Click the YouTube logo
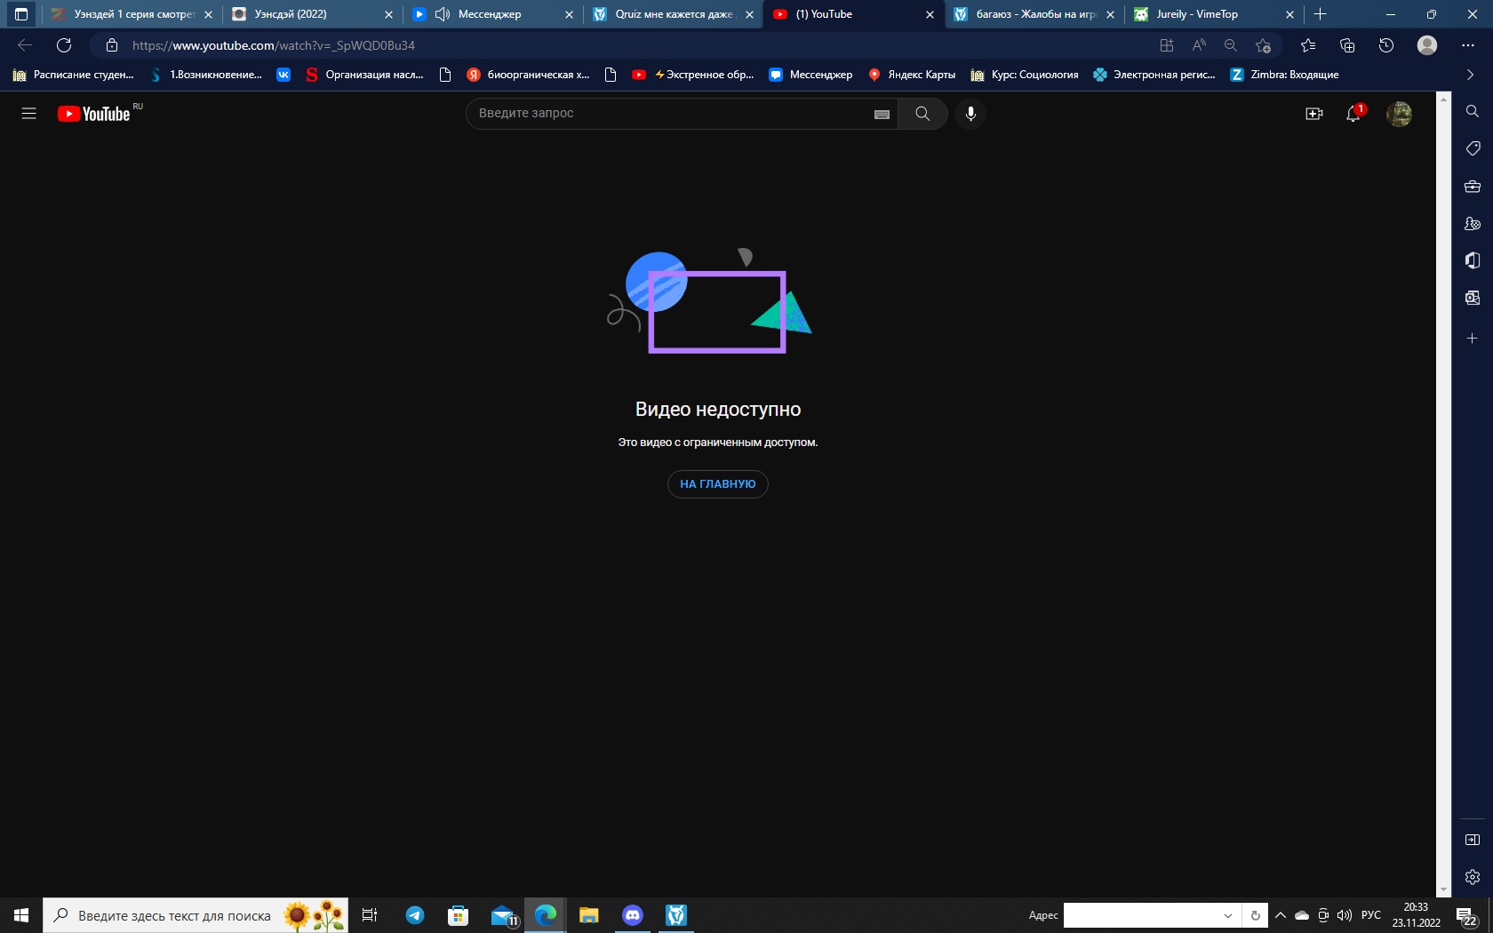This screenshot has height=933, width=1493. 94,114
